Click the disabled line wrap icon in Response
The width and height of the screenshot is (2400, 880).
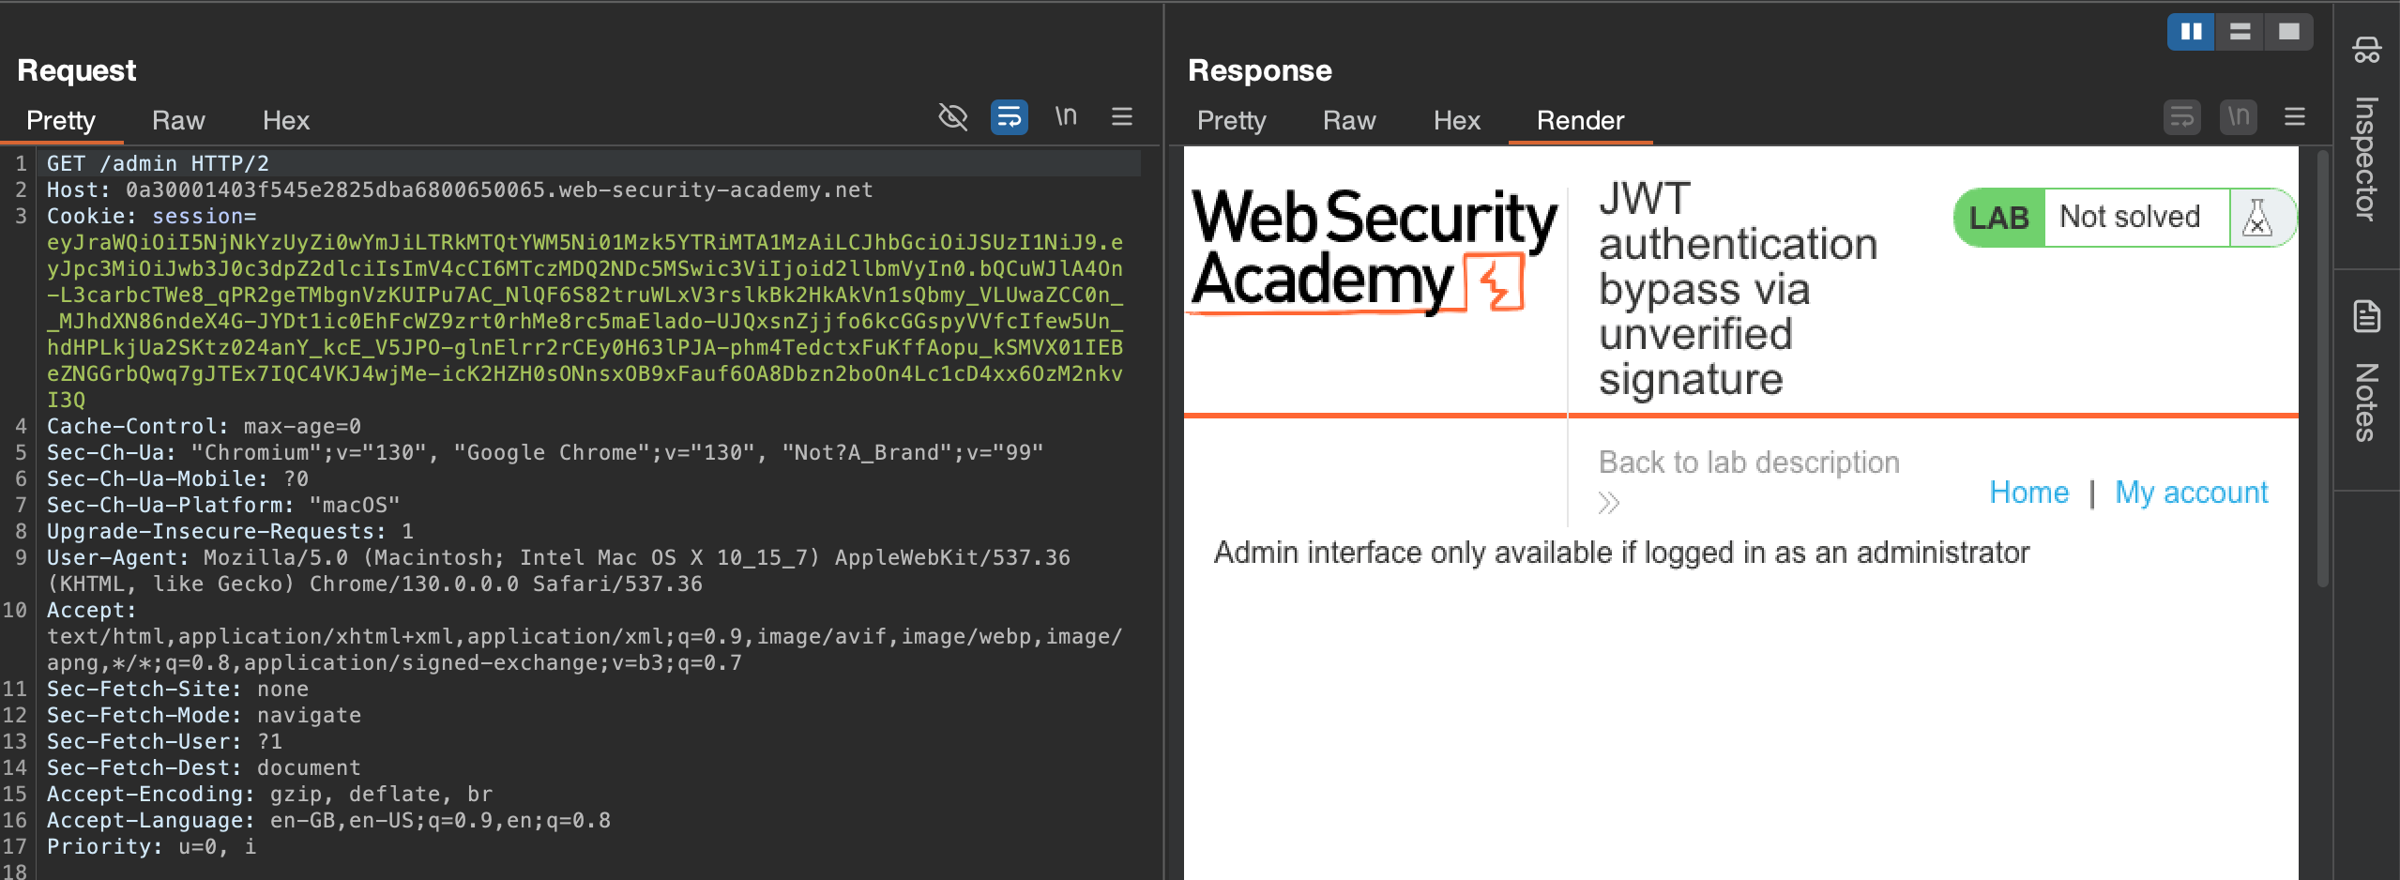click(2181, 117)
